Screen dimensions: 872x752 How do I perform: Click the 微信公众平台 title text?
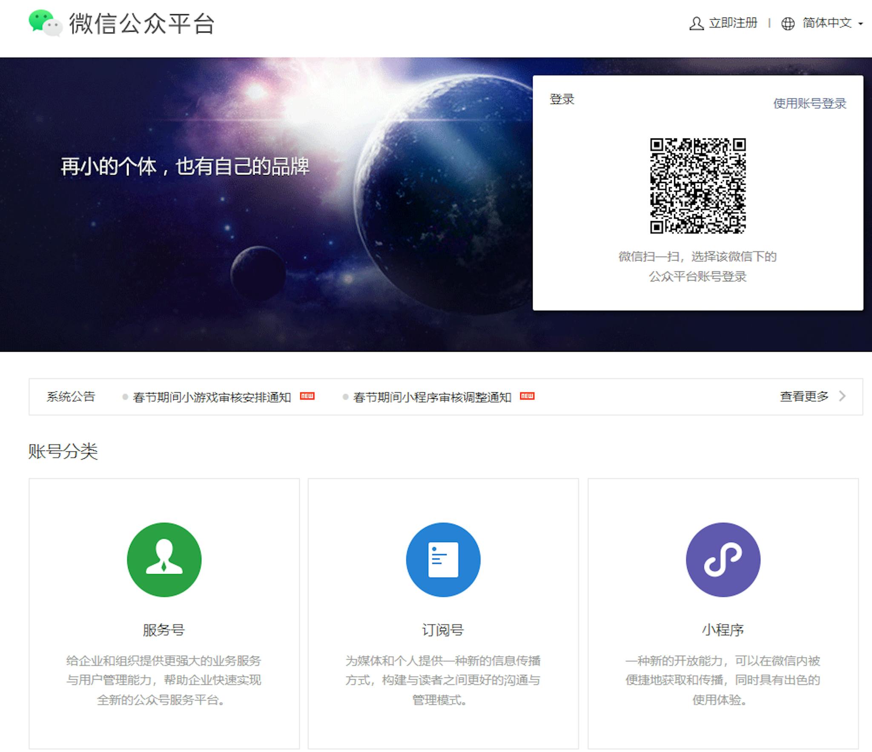[x=142, y=23]
